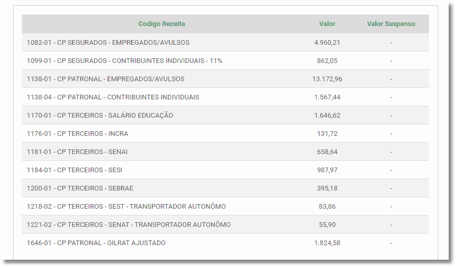Select row 1138-01 CP PATRONAL EMPREGADOS/AVULSOS
The width and height of the screenshot is (456, 267).
click(x=225, y=79)
